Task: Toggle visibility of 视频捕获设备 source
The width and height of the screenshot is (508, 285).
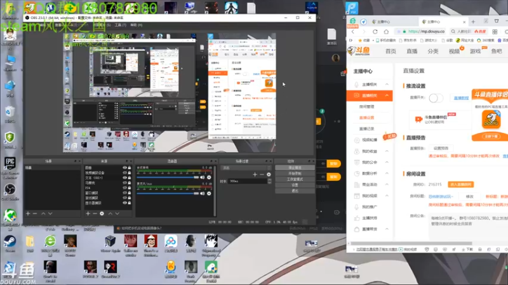Action: [124, 172]
